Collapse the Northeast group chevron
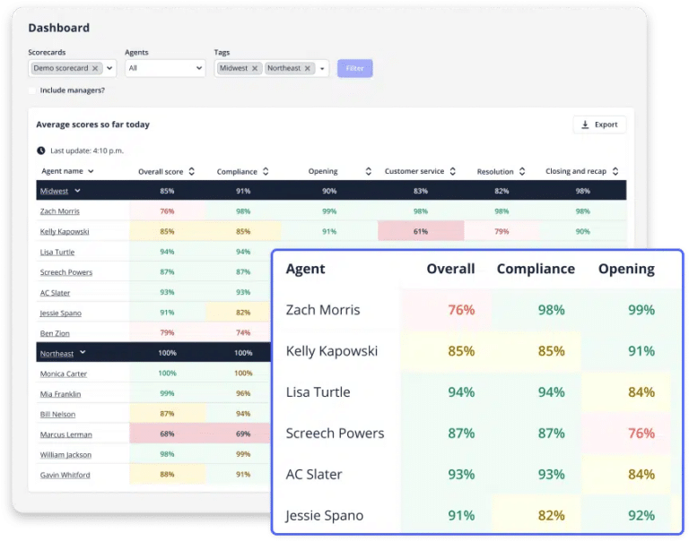 83,352
